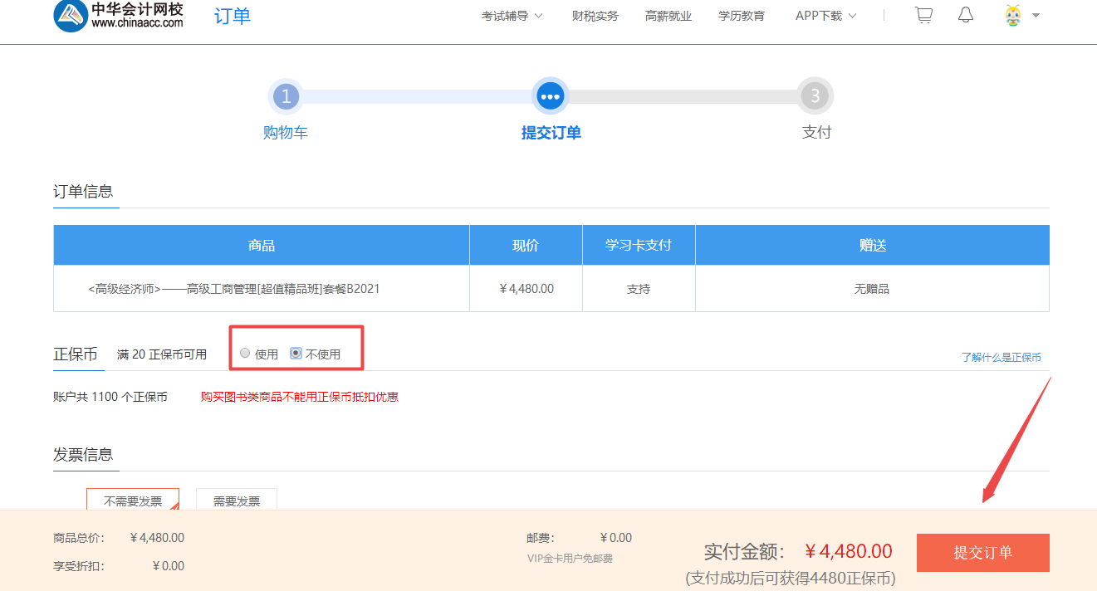
Task: Click the 提交订单 submit button
Action: tap(982, 552)
